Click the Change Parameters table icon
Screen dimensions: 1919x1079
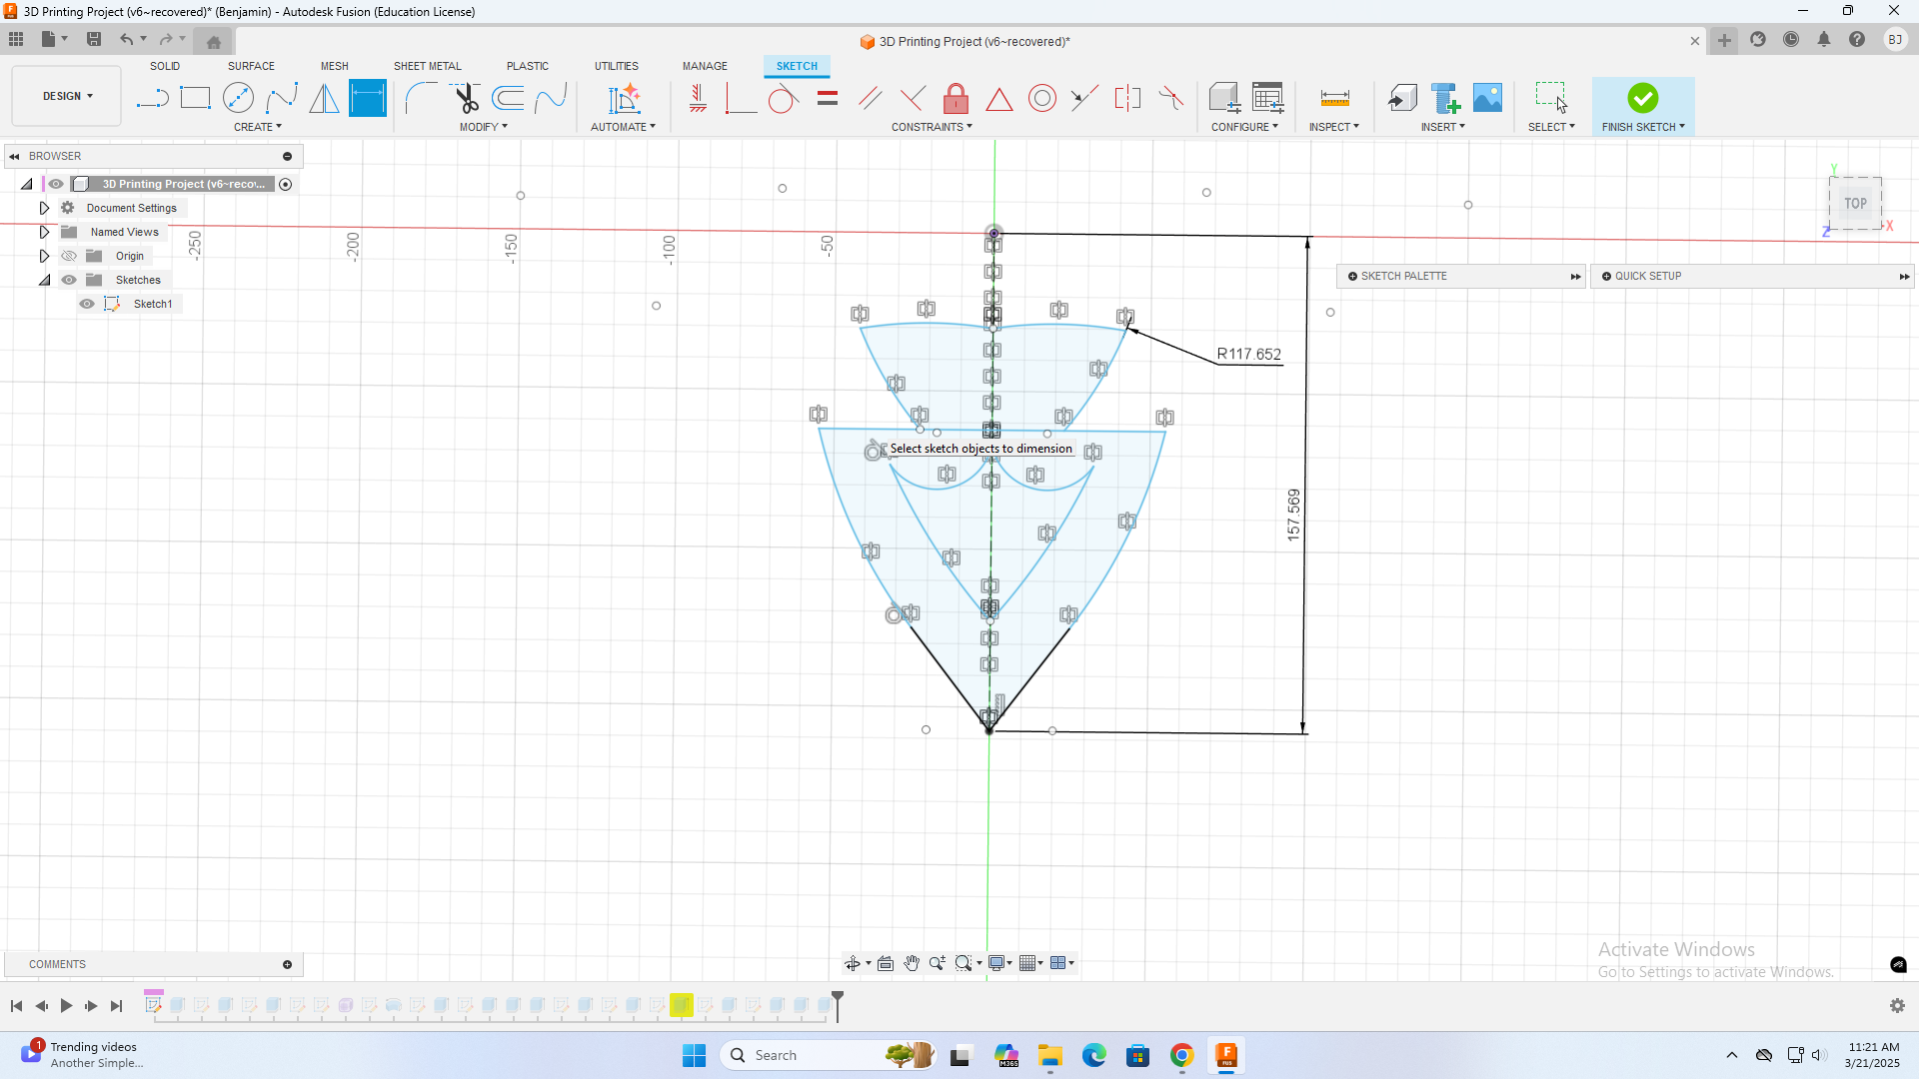[1268, 98]
